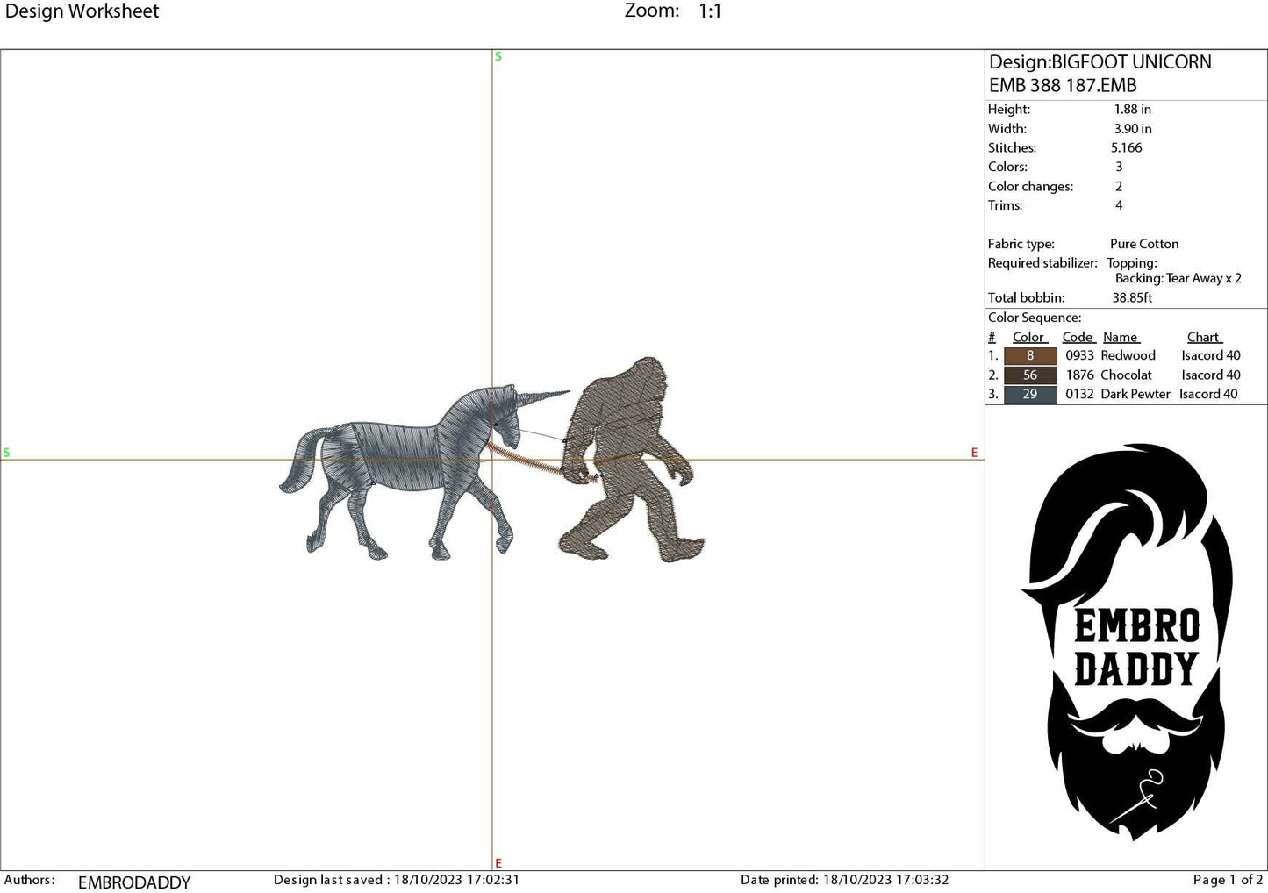Screen dimensions: 1268x893
Task: Click the Height value '1.88 in'
Action: click(x=1132, y=110)
